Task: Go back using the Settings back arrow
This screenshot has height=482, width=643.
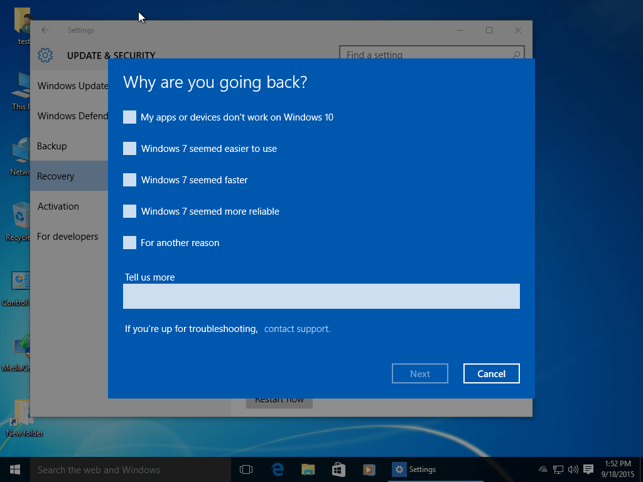Action: 45,30
